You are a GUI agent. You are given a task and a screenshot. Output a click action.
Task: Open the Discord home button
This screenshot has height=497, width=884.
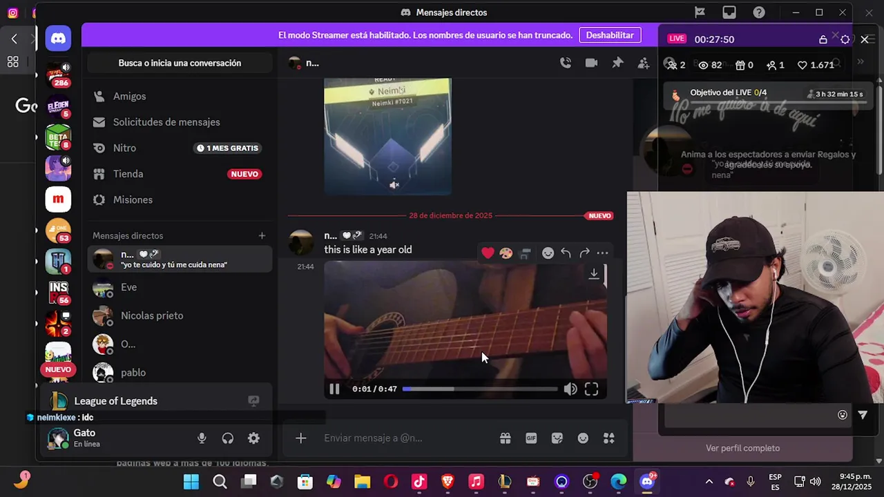(x=59, y=39)
